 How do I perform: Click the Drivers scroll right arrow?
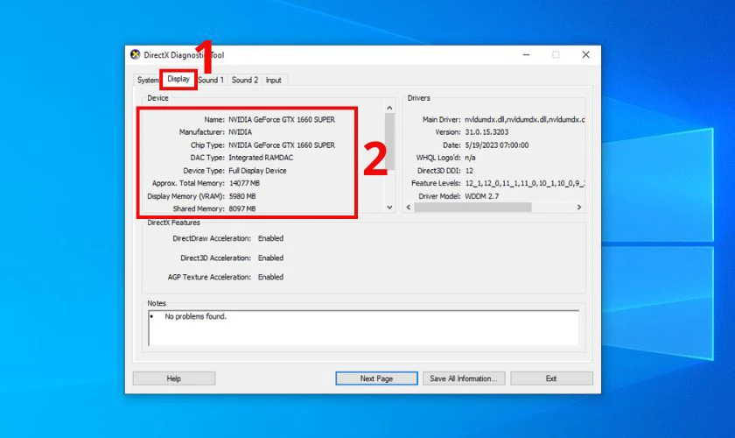click(579, 207)
